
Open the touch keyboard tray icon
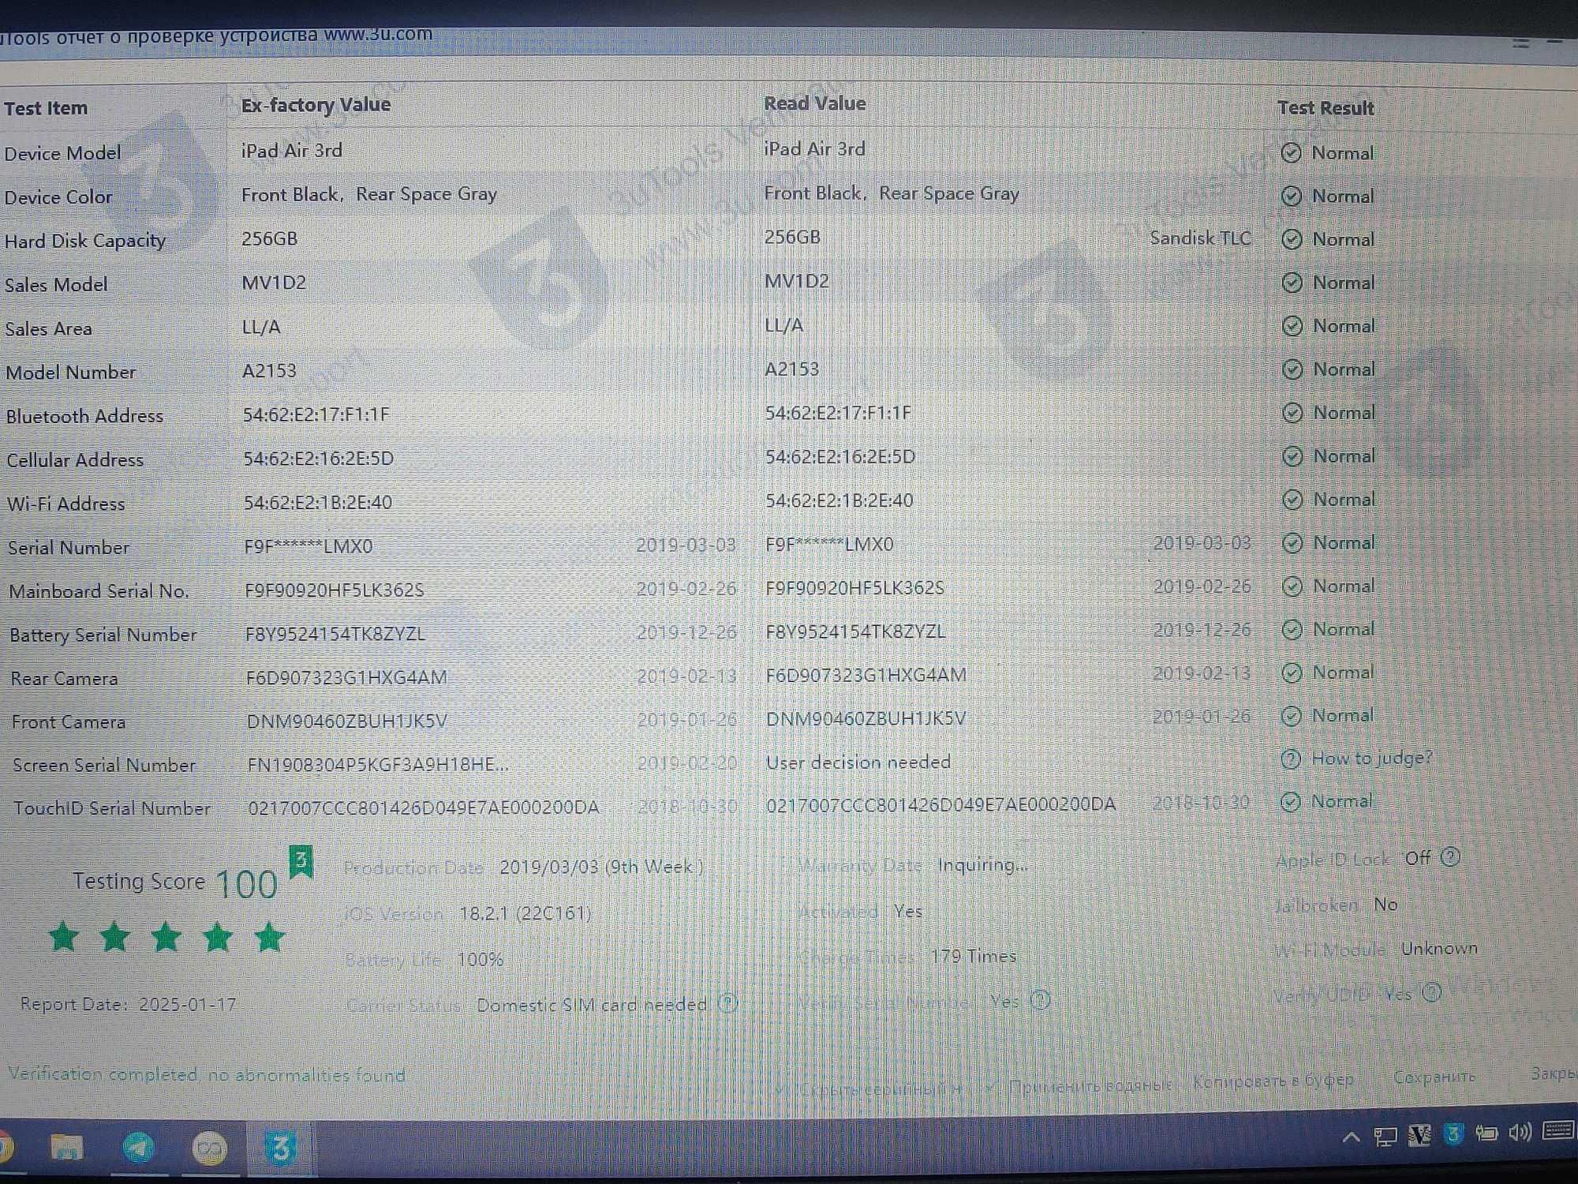1558,1131
